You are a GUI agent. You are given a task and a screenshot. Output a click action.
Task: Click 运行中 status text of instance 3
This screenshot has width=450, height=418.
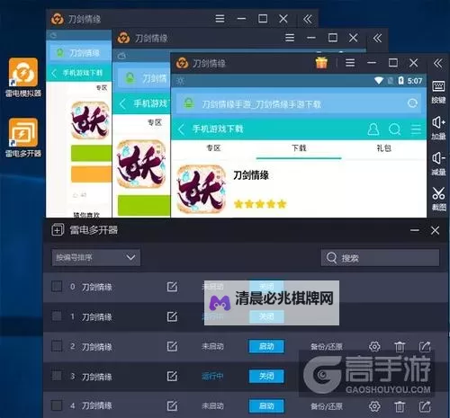pos(212,376)
